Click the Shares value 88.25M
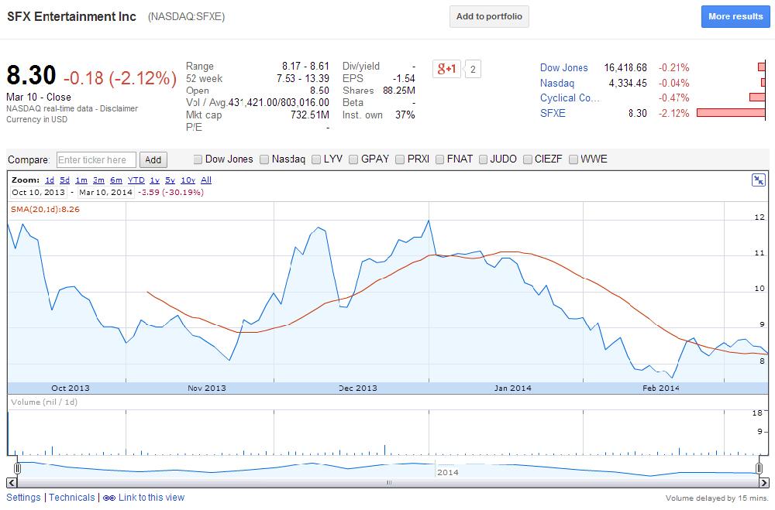Viewport: 775px width, 510px height. click(399, 91)
